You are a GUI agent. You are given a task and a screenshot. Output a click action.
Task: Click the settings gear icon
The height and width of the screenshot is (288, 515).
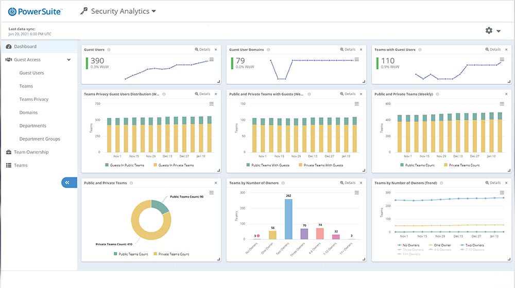click(x=489, y=31)
